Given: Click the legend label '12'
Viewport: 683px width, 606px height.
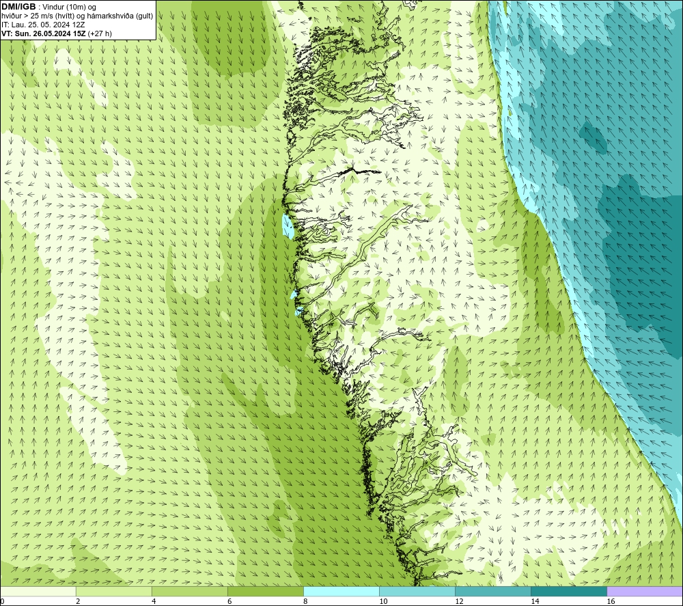Looking at the screenshot, I should click(x=459, y=602).
